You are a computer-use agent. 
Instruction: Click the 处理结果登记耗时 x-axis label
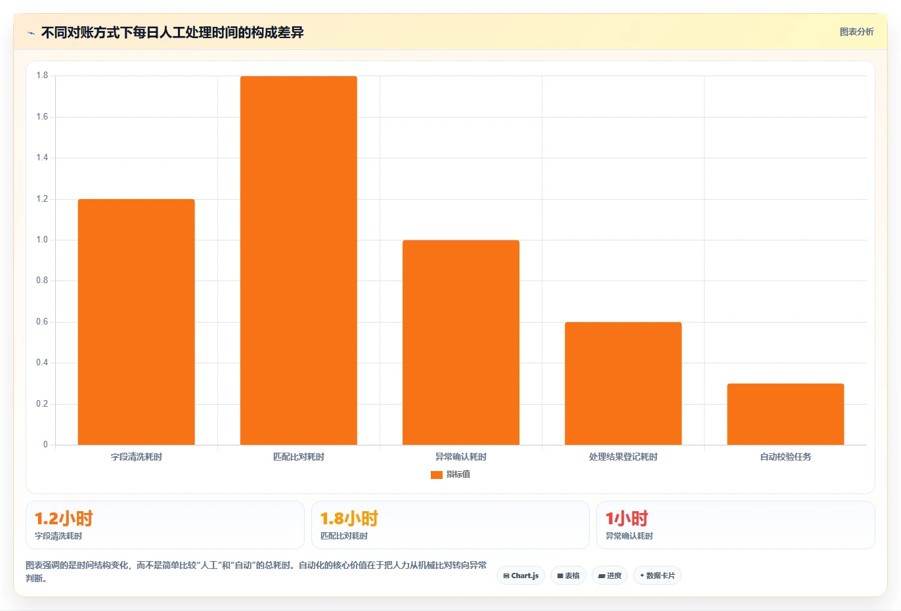click(x=623, y=457)
